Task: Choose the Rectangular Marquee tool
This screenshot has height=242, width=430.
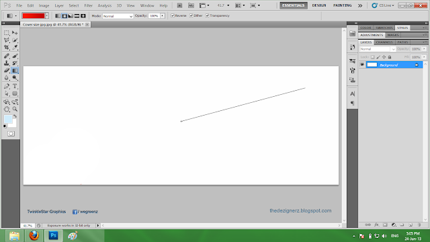Action: (x=7, y=33)
